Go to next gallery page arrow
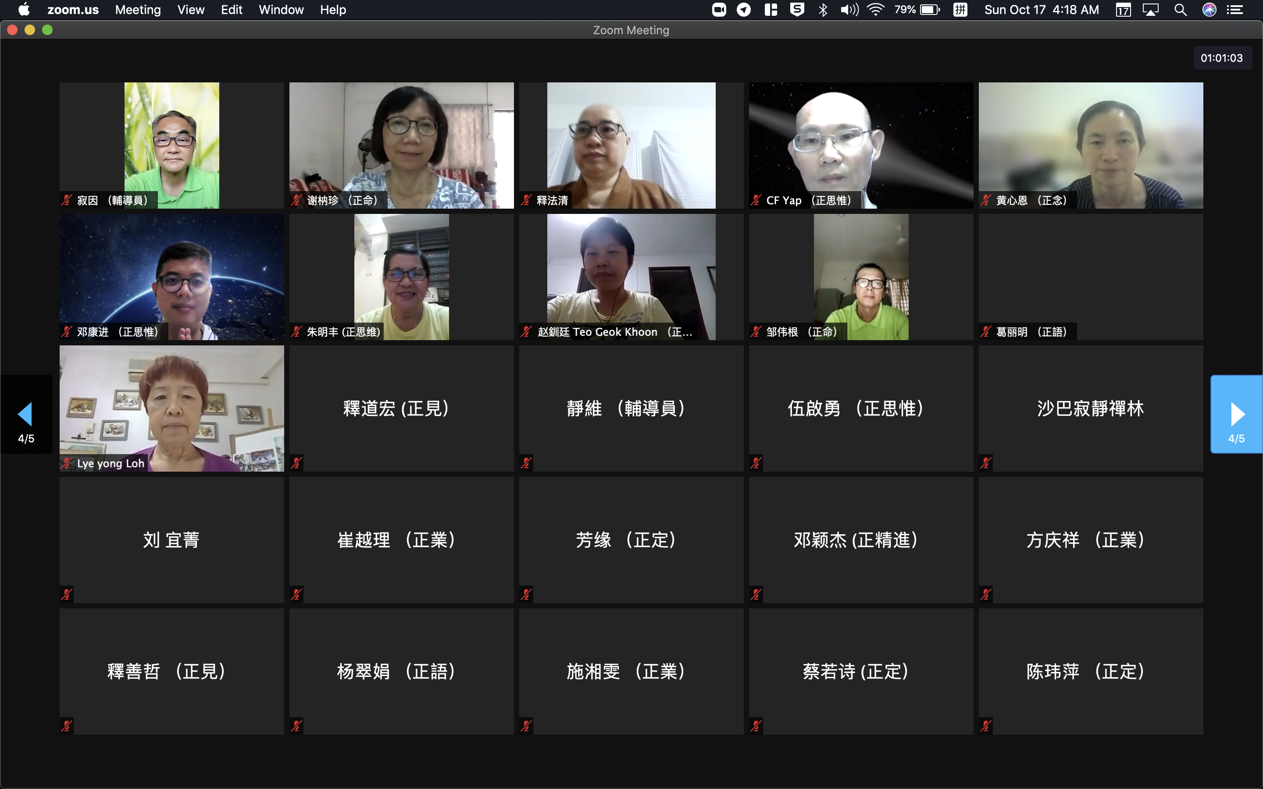The width and height of the screenshot is (1263, 789). point(1236,414)
